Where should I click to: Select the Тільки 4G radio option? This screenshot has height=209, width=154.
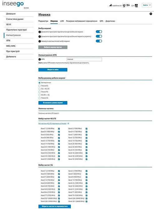39,92
